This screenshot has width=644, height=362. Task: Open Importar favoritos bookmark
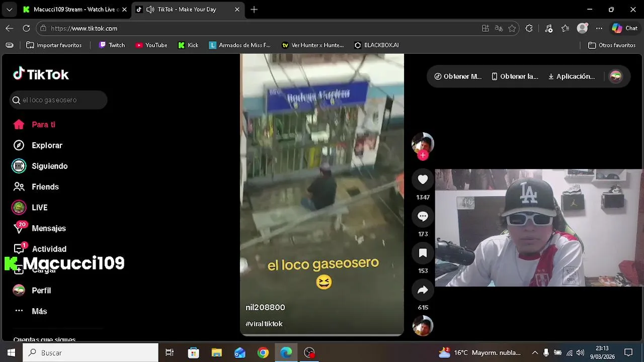(54, 45)
